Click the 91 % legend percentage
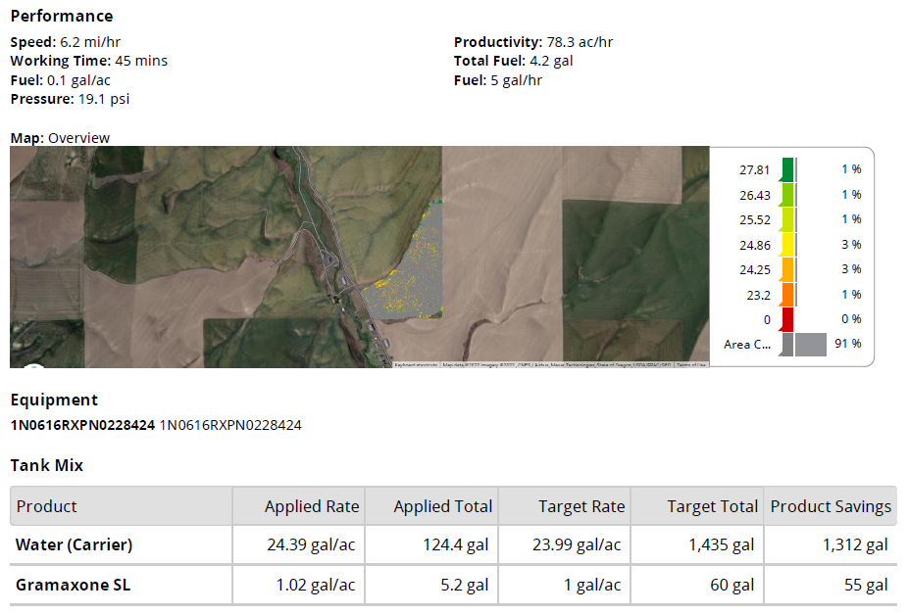The image size is (909, 614). point(848,344)
